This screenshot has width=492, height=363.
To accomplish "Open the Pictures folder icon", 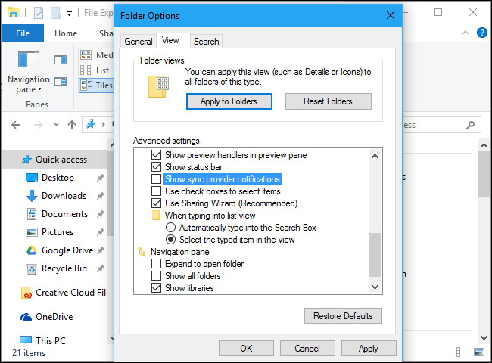I will (x=32, y=232).
